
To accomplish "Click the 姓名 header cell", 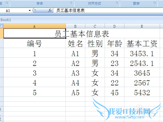I will (75, 43).
